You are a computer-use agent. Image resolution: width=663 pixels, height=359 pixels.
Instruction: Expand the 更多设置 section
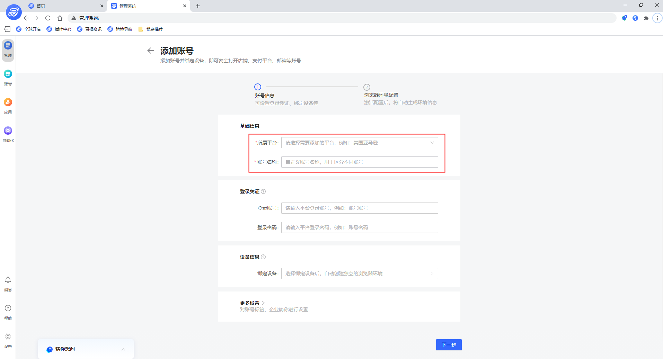(x=251, y=303)
